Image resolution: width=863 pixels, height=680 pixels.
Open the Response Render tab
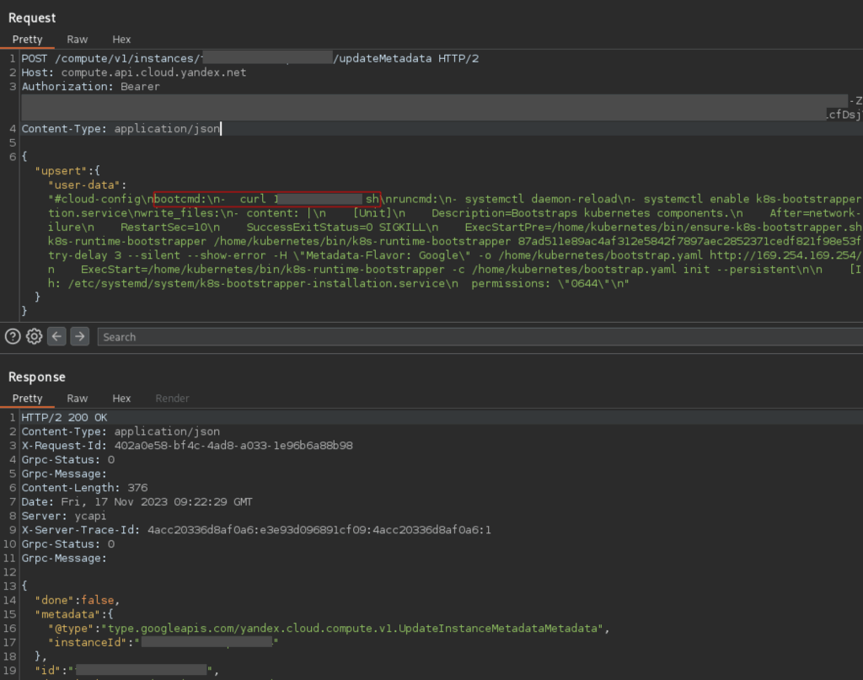coord(172,399)
